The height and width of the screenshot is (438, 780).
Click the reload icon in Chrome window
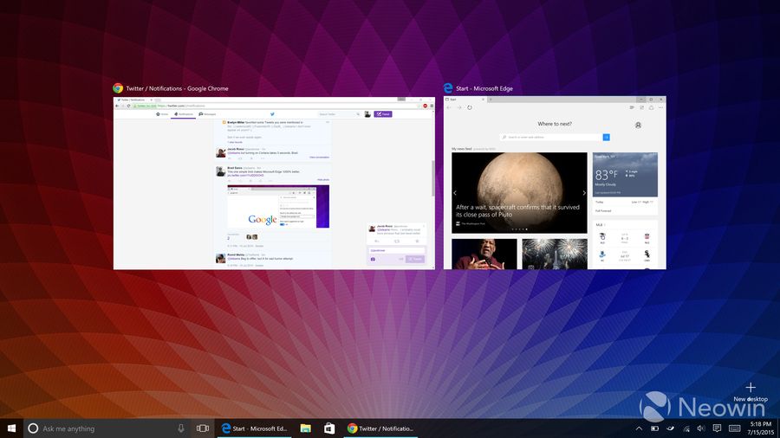click(x=128, y=106)
